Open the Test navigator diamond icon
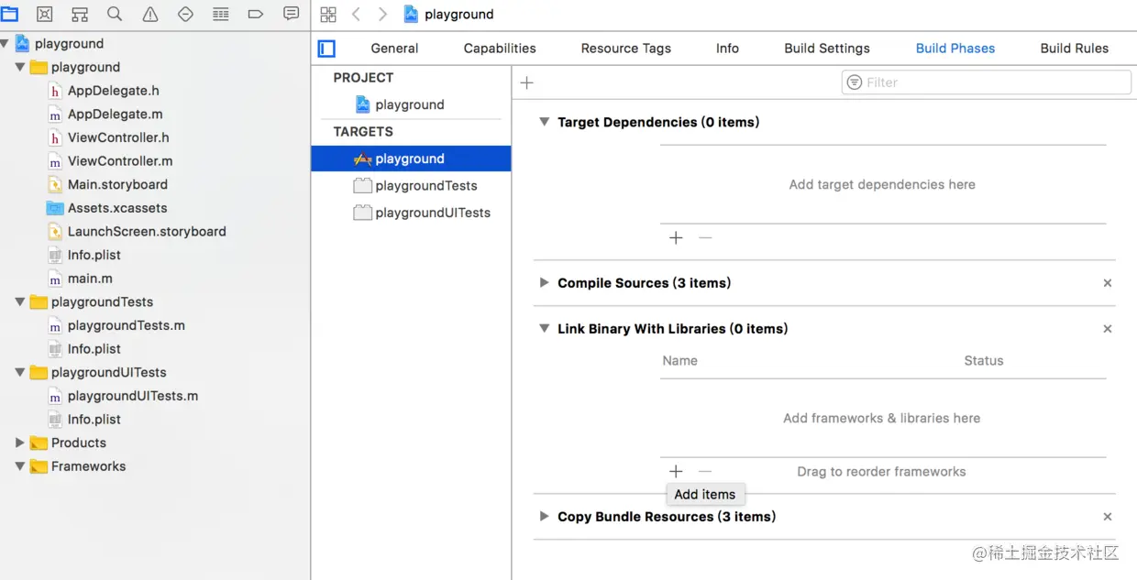The height and width of the screenshot is (580, 1137). pos(185,14)
